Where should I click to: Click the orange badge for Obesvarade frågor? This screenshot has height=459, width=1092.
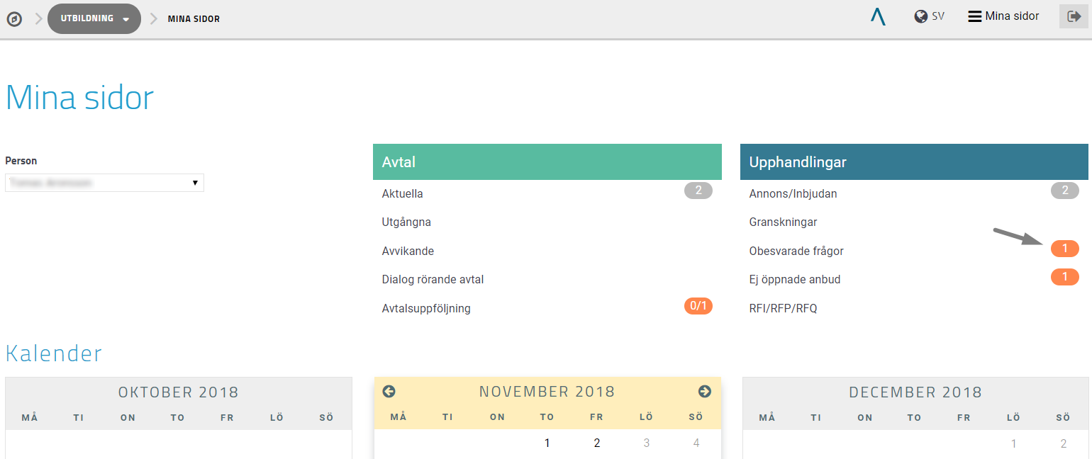point(1064,249)
